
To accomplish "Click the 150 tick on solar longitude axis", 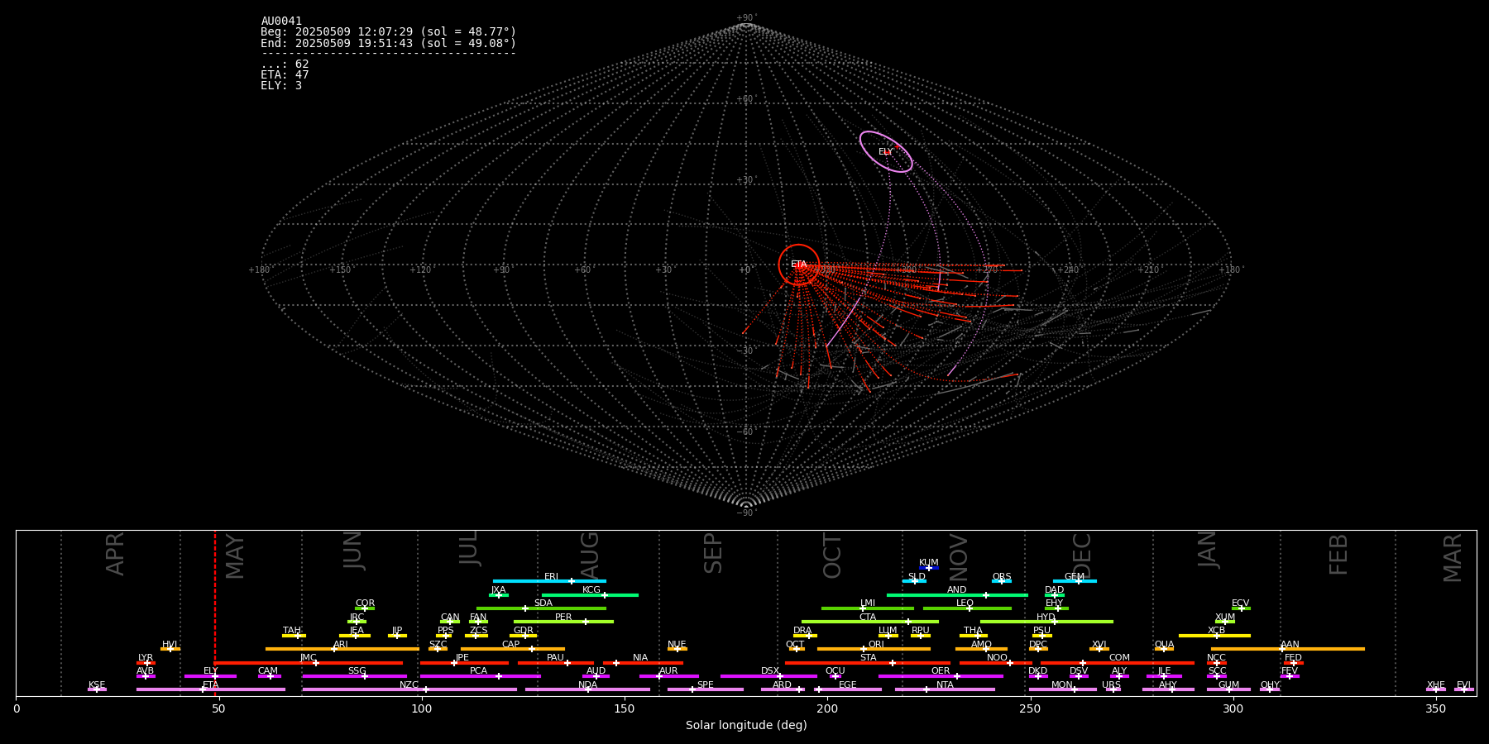I will tap(625, 708).
